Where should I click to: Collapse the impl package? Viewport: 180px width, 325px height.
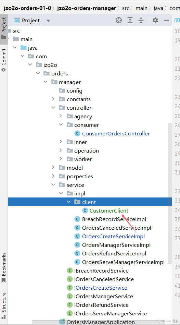(x=61, y=193)
